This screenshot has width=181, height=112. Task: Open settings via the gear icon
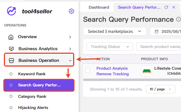click(71, 11)
